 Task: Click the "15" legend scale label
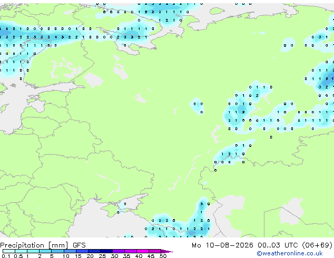coord(78,256)
